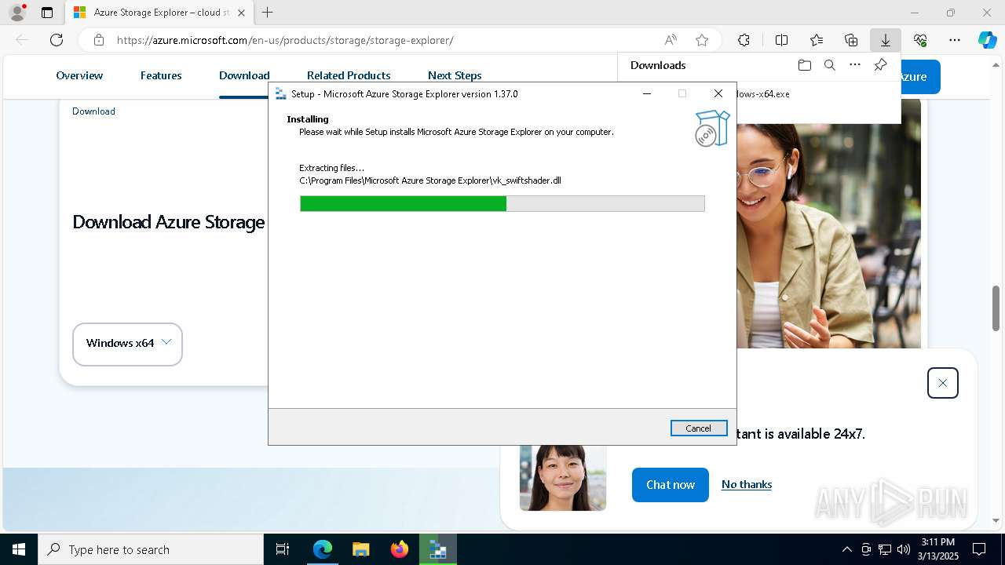Image resolution: width=1005 pixels, height=565 pixels.
Task: Open More options in Downloads panel
Action: (855, 65)
